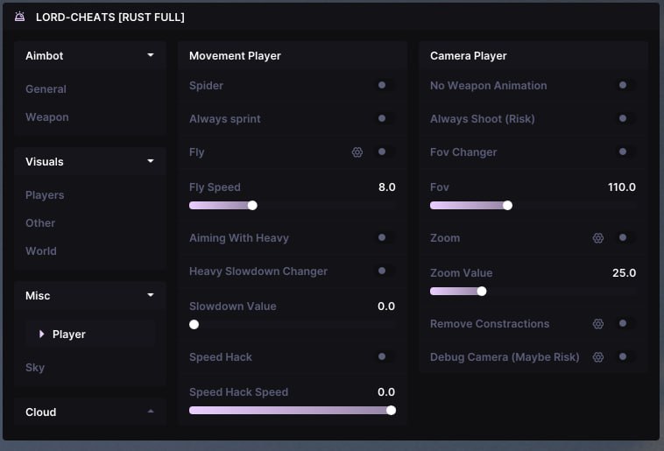Open the Debug Camera gear settings

click(598, 357)
